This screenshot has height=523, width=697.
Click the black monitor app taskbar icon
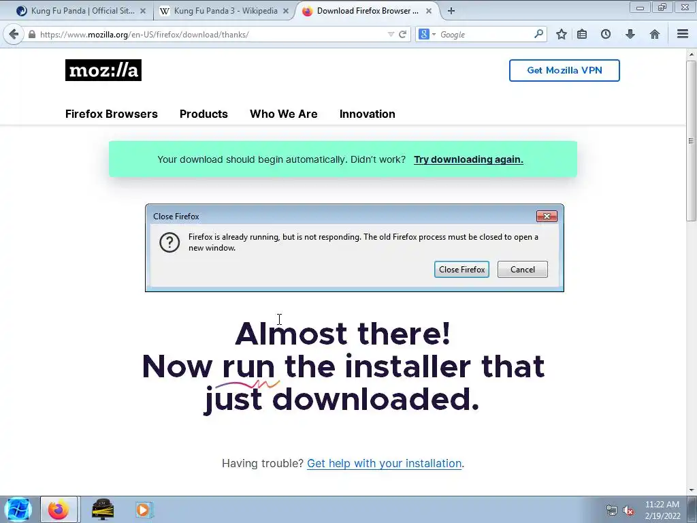tap(103, 509)
